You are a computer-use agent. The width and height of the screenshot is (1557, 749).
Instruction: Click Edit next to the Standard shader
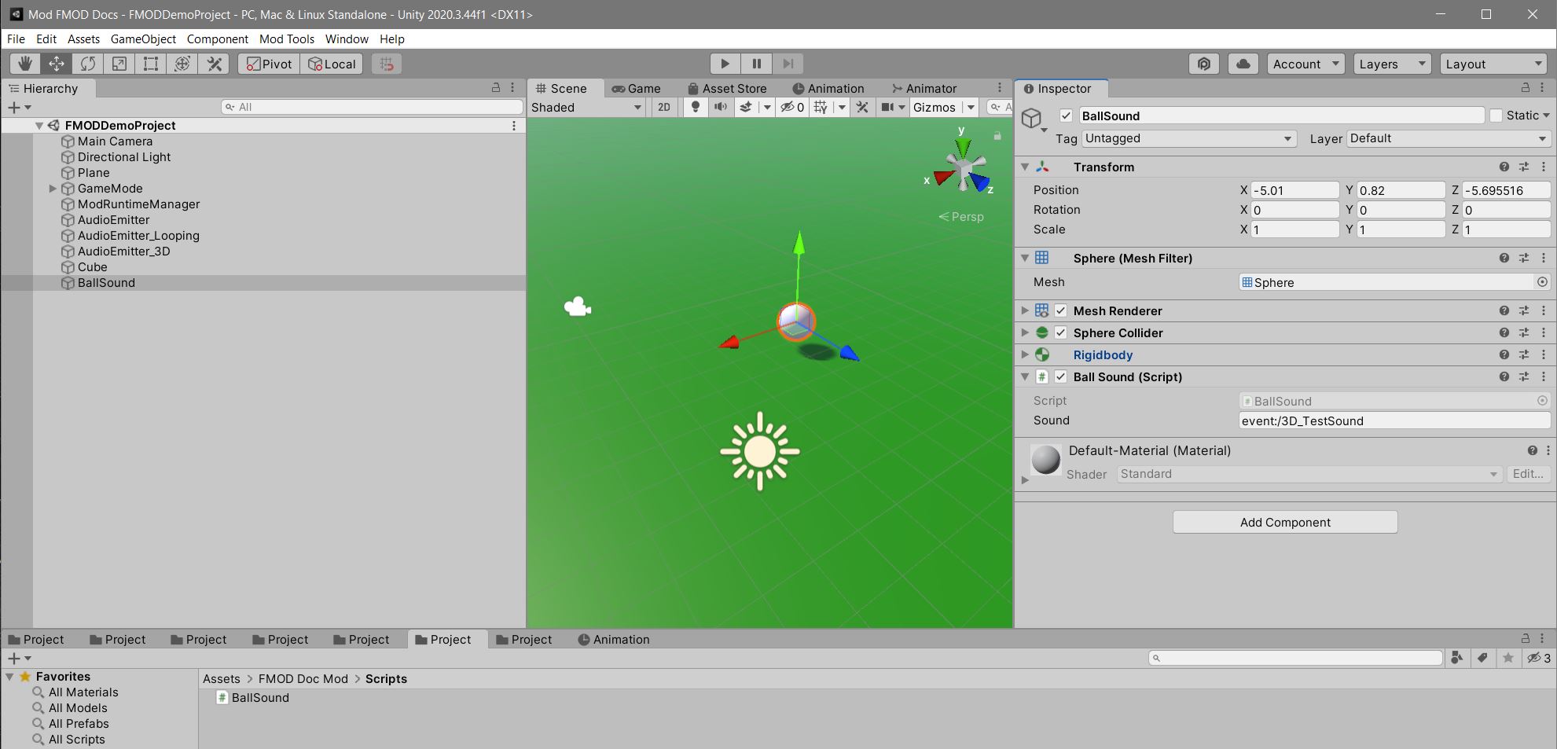pyautogui.click(x=1527, y=474)
